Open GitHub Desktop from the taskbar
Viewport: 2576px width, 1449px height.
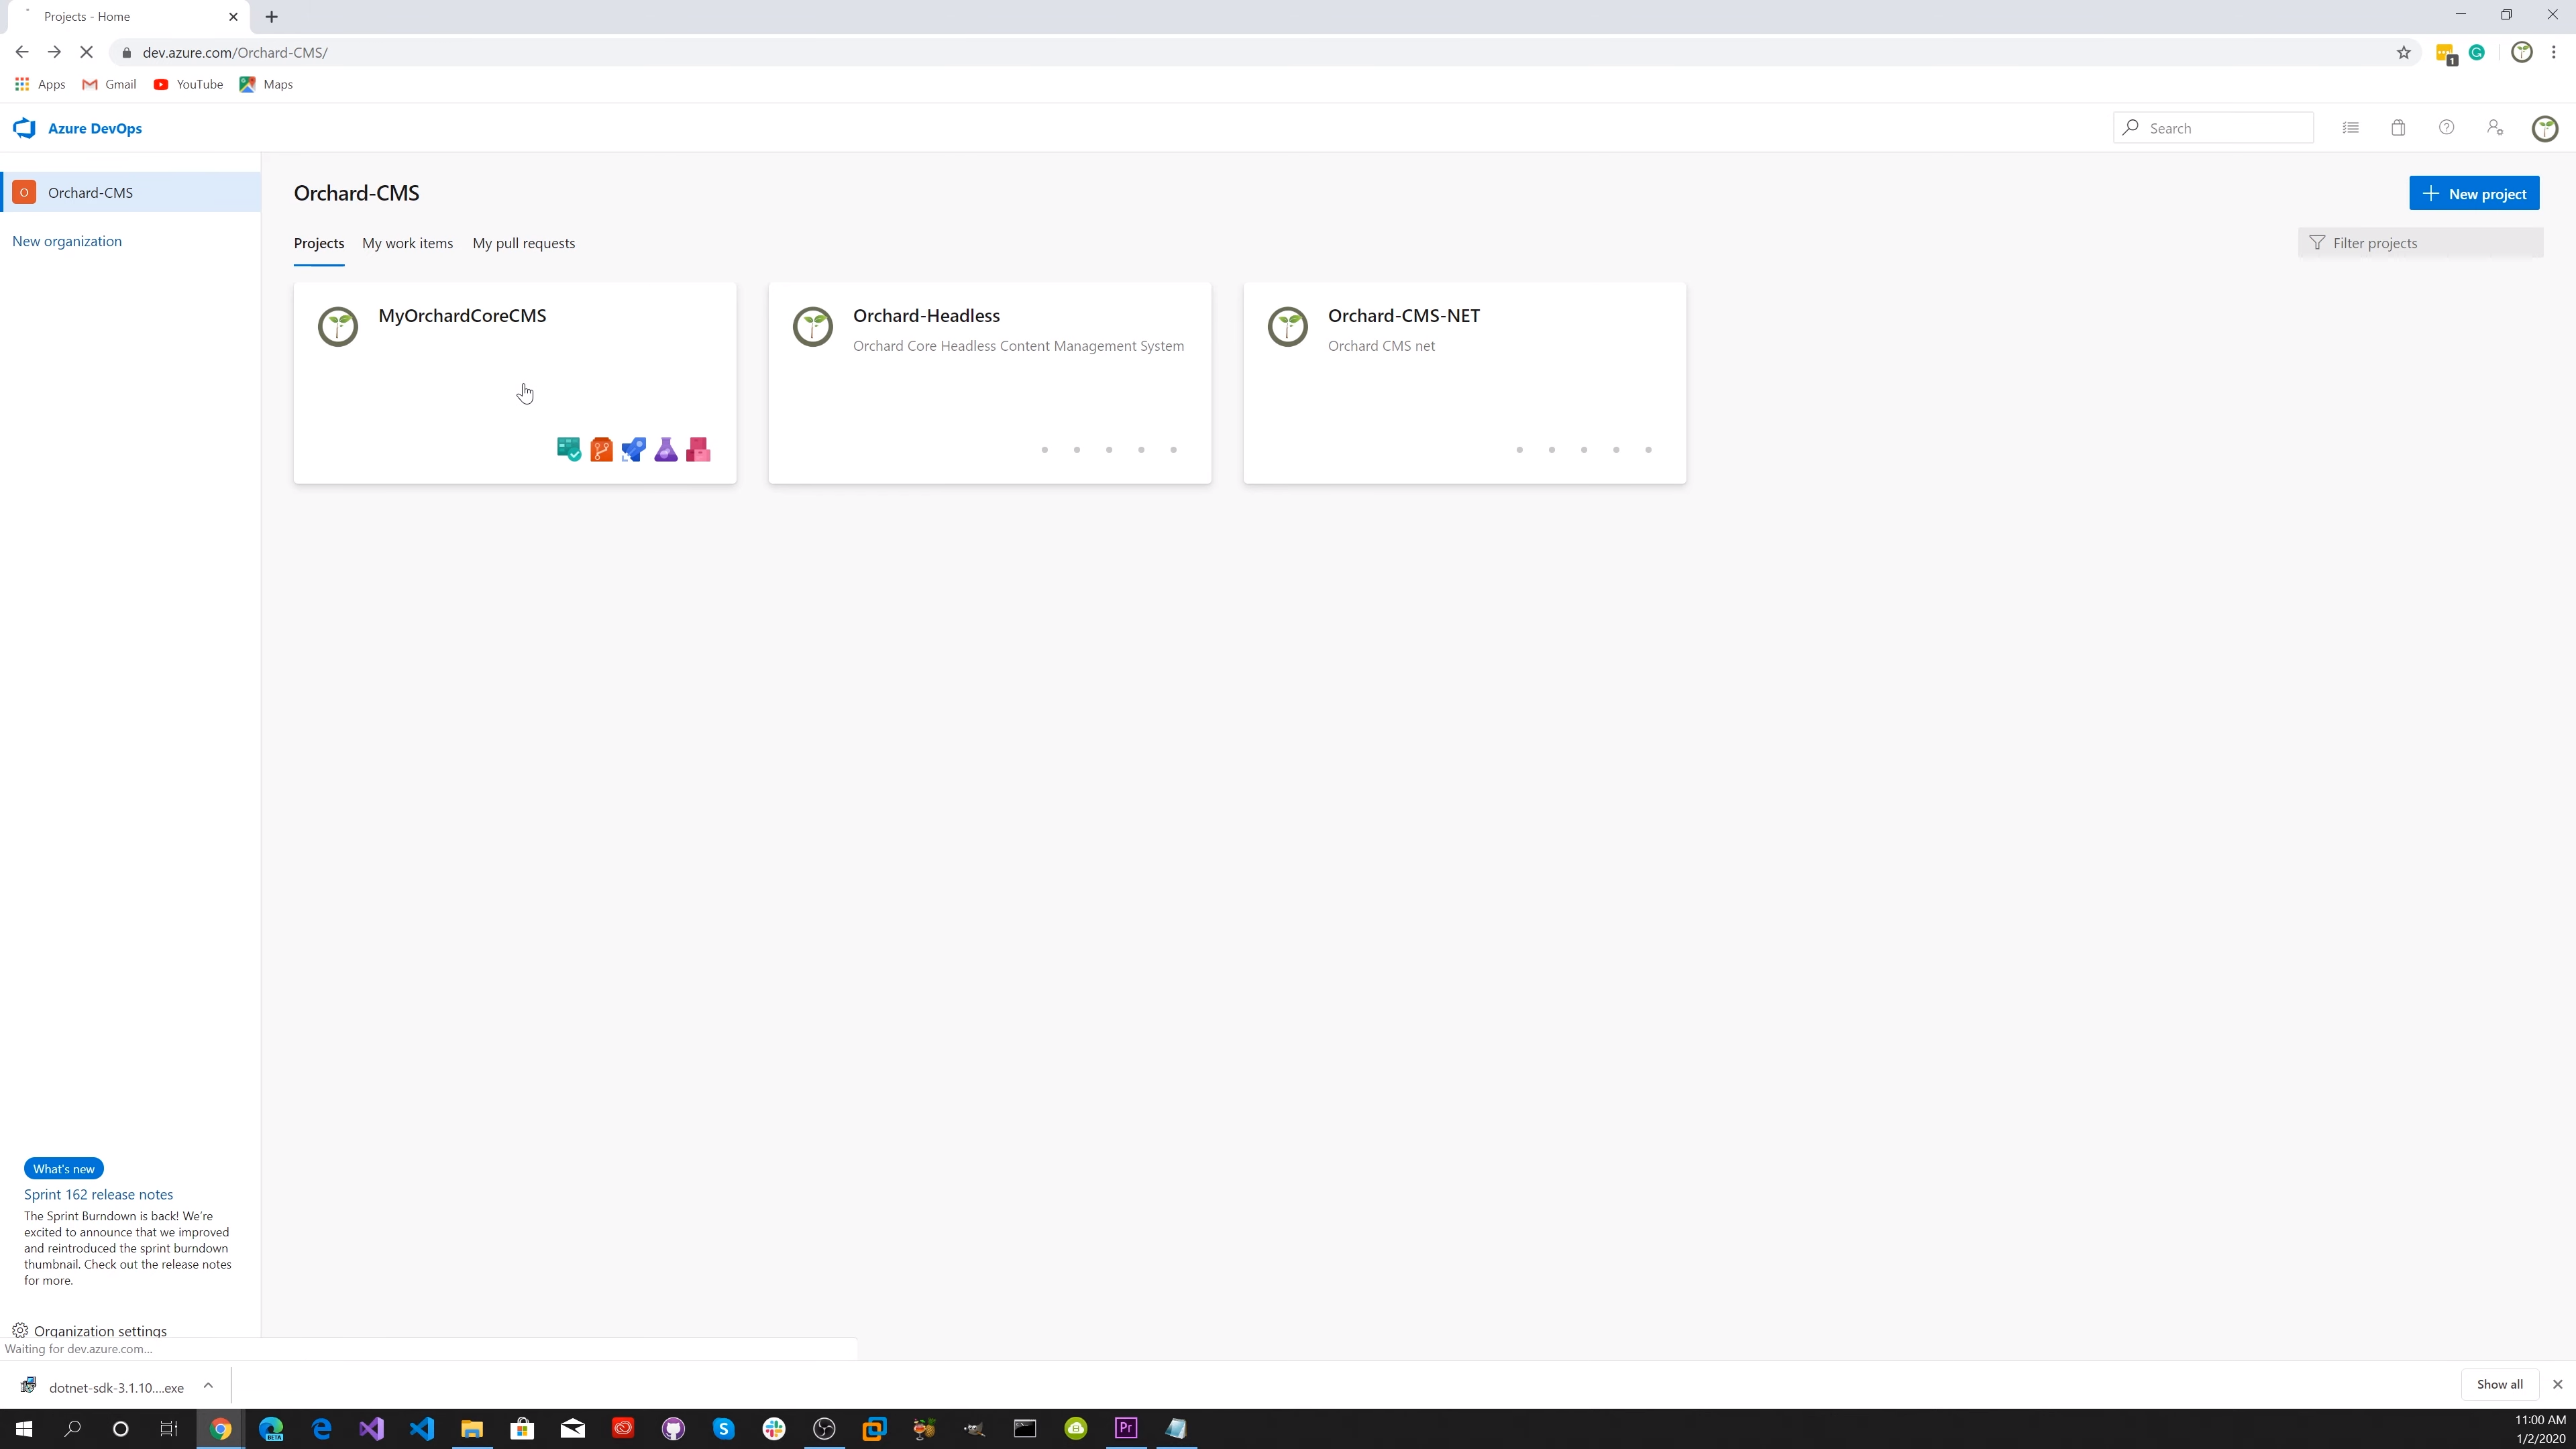tap(673, 1429)
